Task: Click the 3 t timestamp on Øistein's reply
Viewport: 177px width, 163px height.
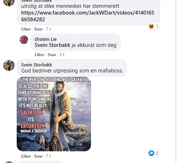Action: click(62, 55)
